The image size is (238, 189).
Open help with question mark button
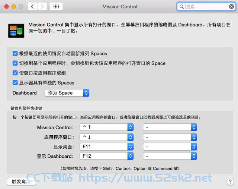point(230,182)
